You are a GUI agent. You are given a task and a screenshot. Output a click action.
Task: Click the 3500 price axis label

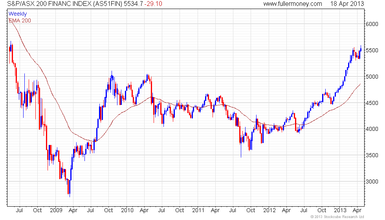click(372, 155)
